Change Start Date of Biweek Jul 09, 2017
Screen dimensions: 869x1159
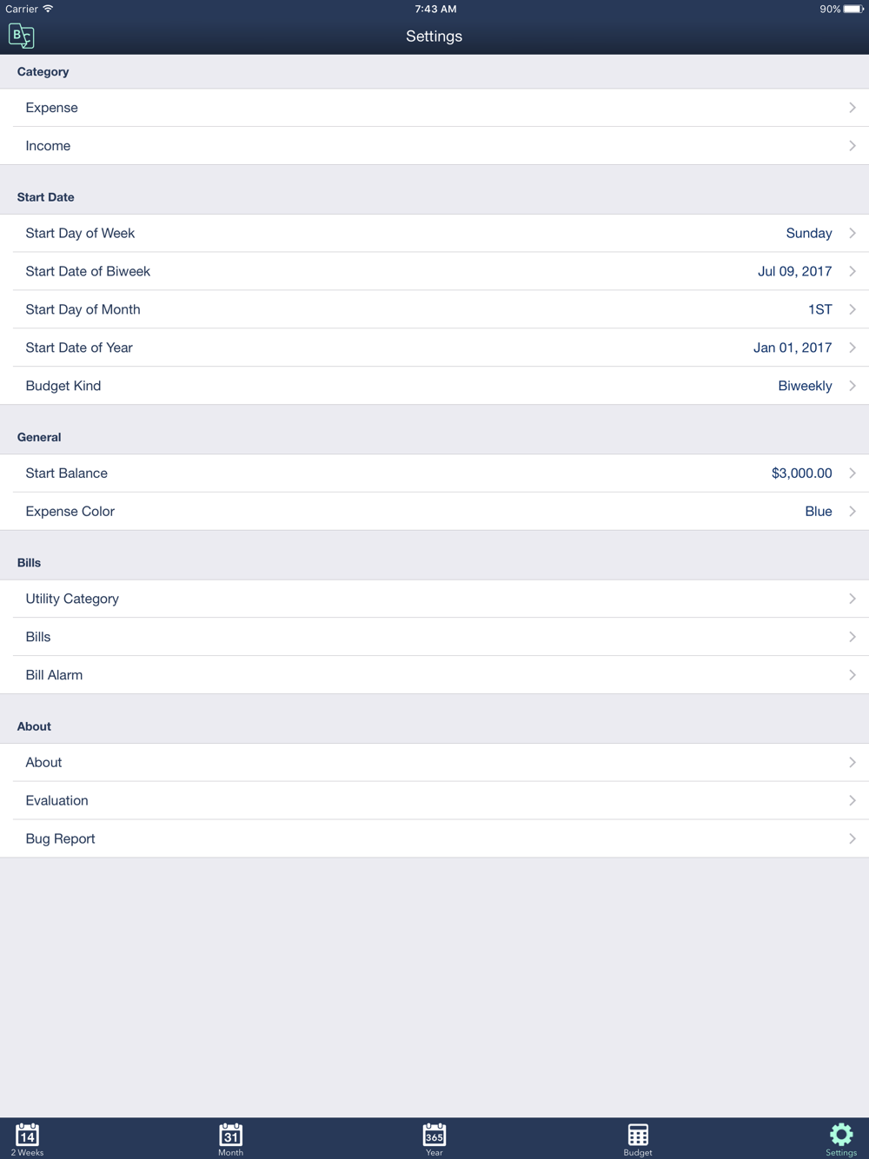[434, 271]
